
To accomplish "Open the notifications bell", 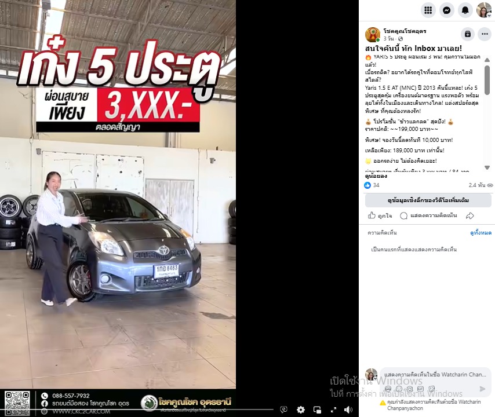I will (465, 10).
